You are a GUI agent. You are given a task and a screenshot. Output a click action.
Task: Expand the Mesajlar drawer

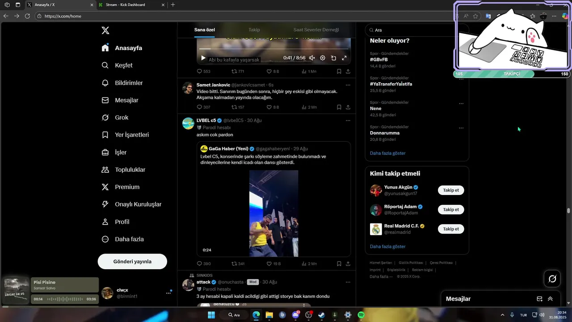tap(550, 299)
